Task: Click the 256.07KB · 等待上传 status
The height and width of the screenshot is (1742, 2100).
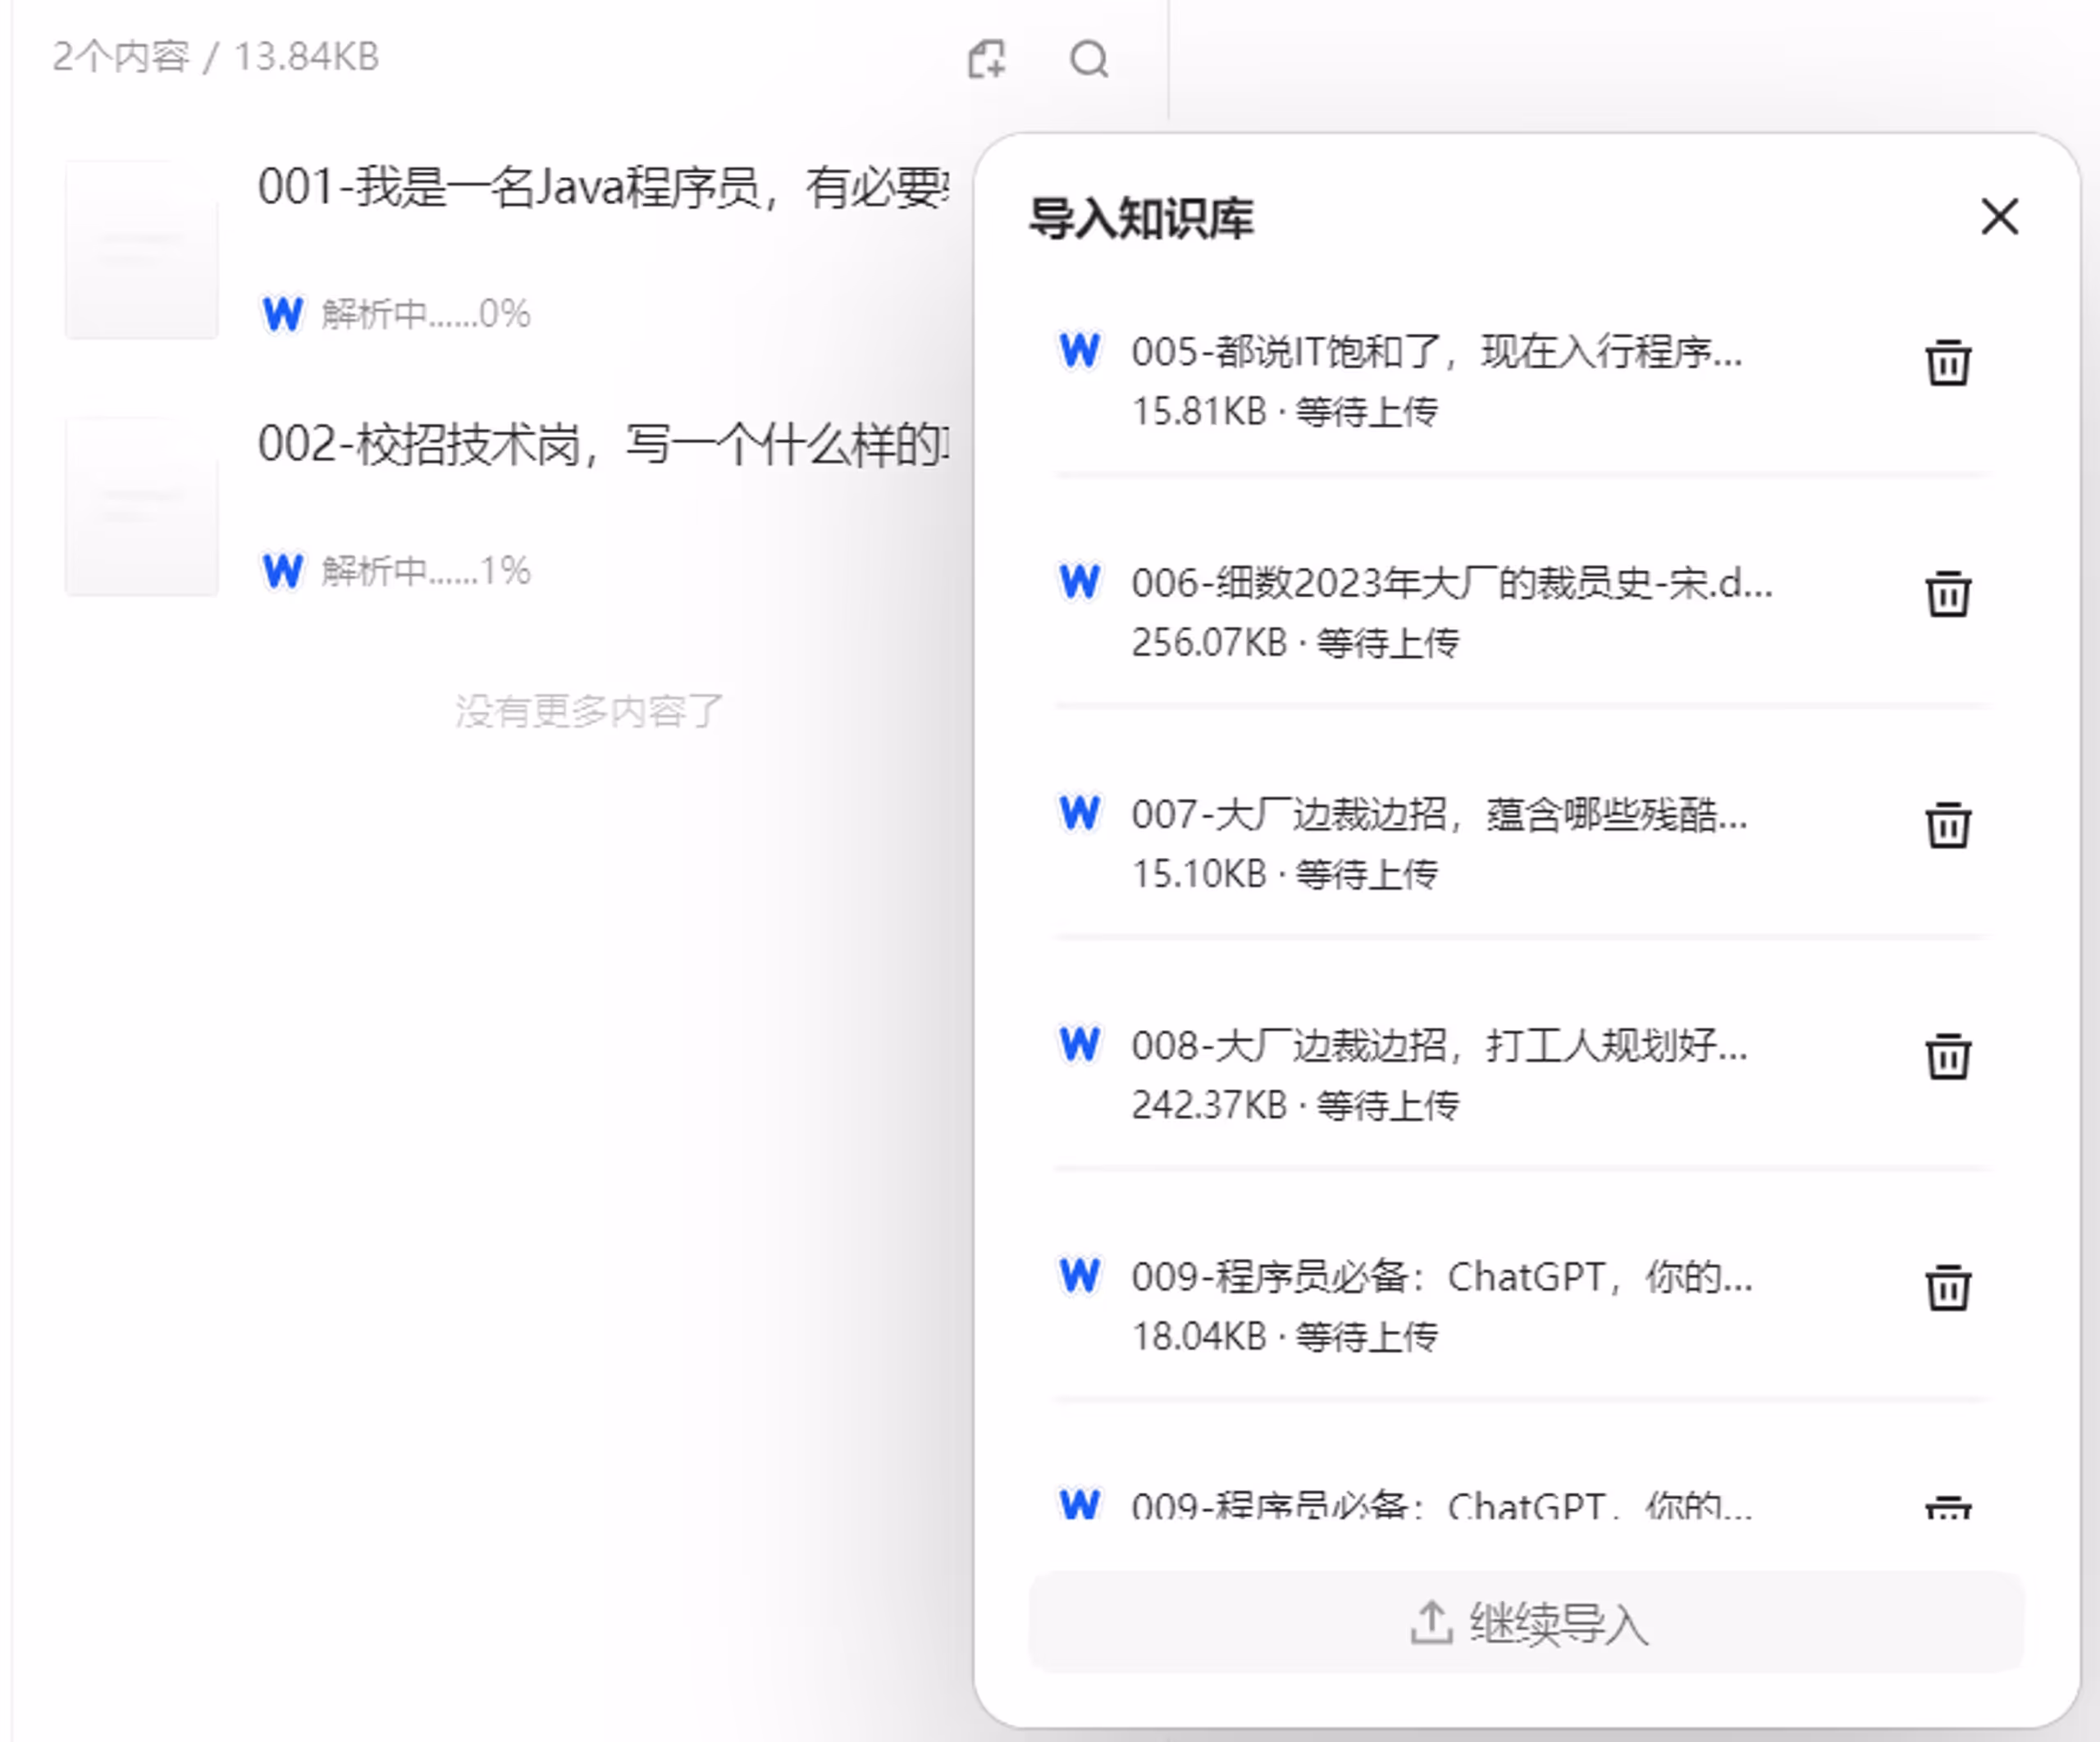Action: [x=1295, y=642]
